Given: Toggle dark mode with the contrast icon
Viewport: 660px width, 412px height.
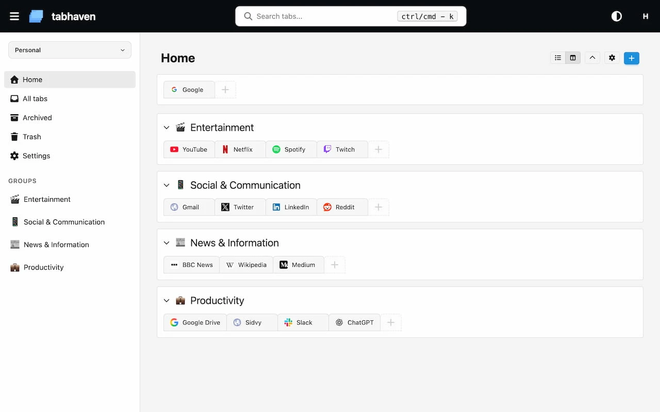Looking at the screenshot, I should tap(616, 16).
